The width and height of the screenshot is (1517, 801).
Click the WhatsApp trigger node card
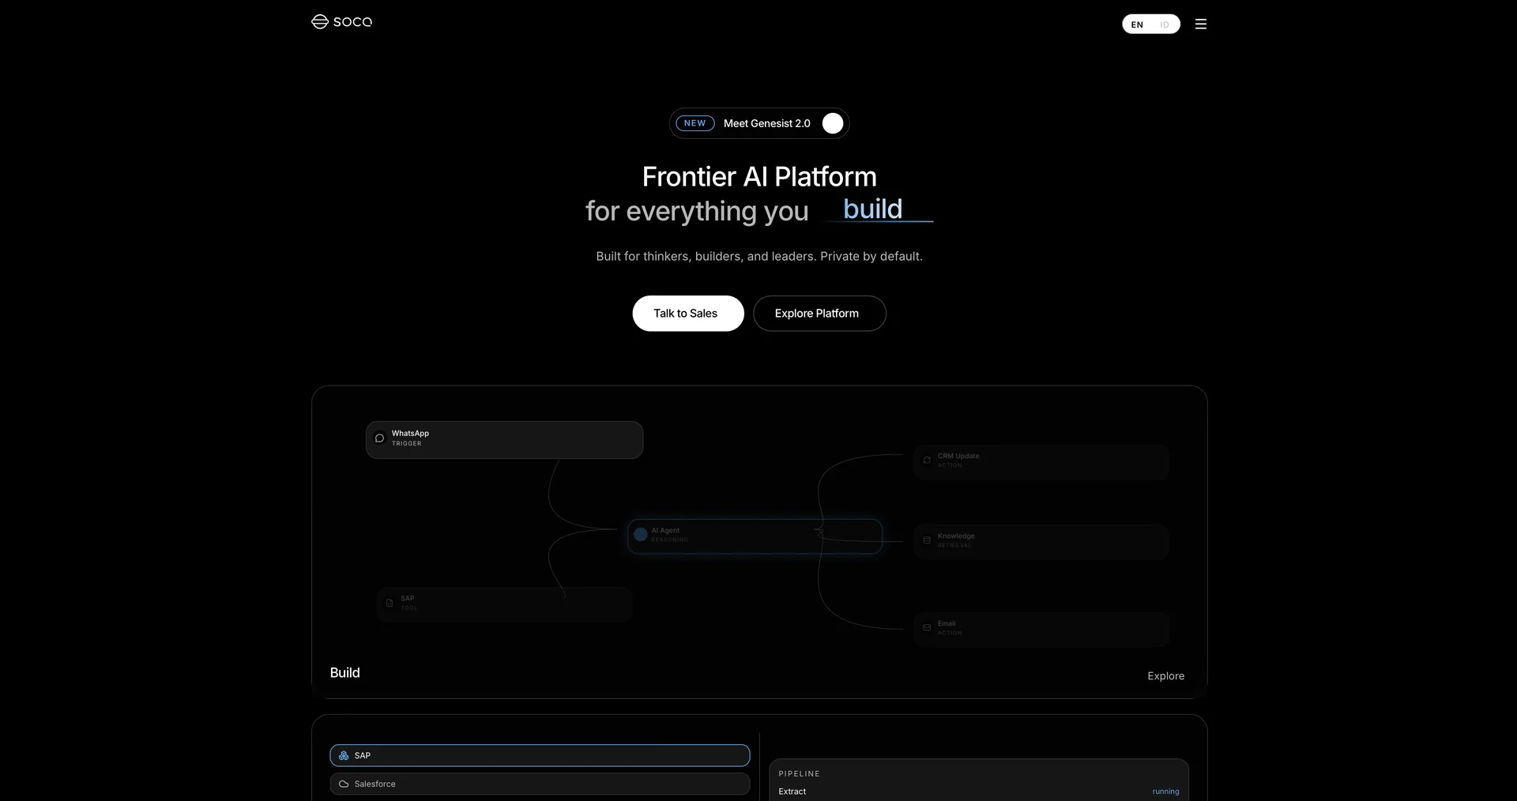[504, 440]
